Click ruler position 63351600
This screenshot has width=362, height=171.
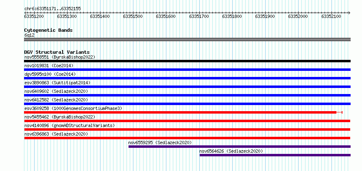tap(166, 16)
